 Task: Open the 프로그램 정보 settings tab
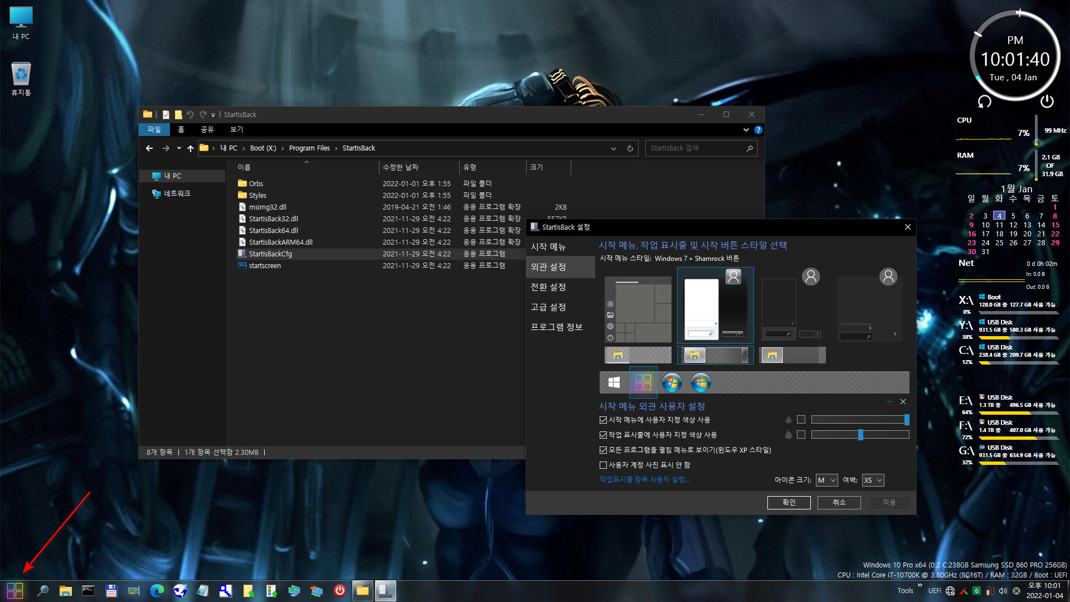point(561,327)
